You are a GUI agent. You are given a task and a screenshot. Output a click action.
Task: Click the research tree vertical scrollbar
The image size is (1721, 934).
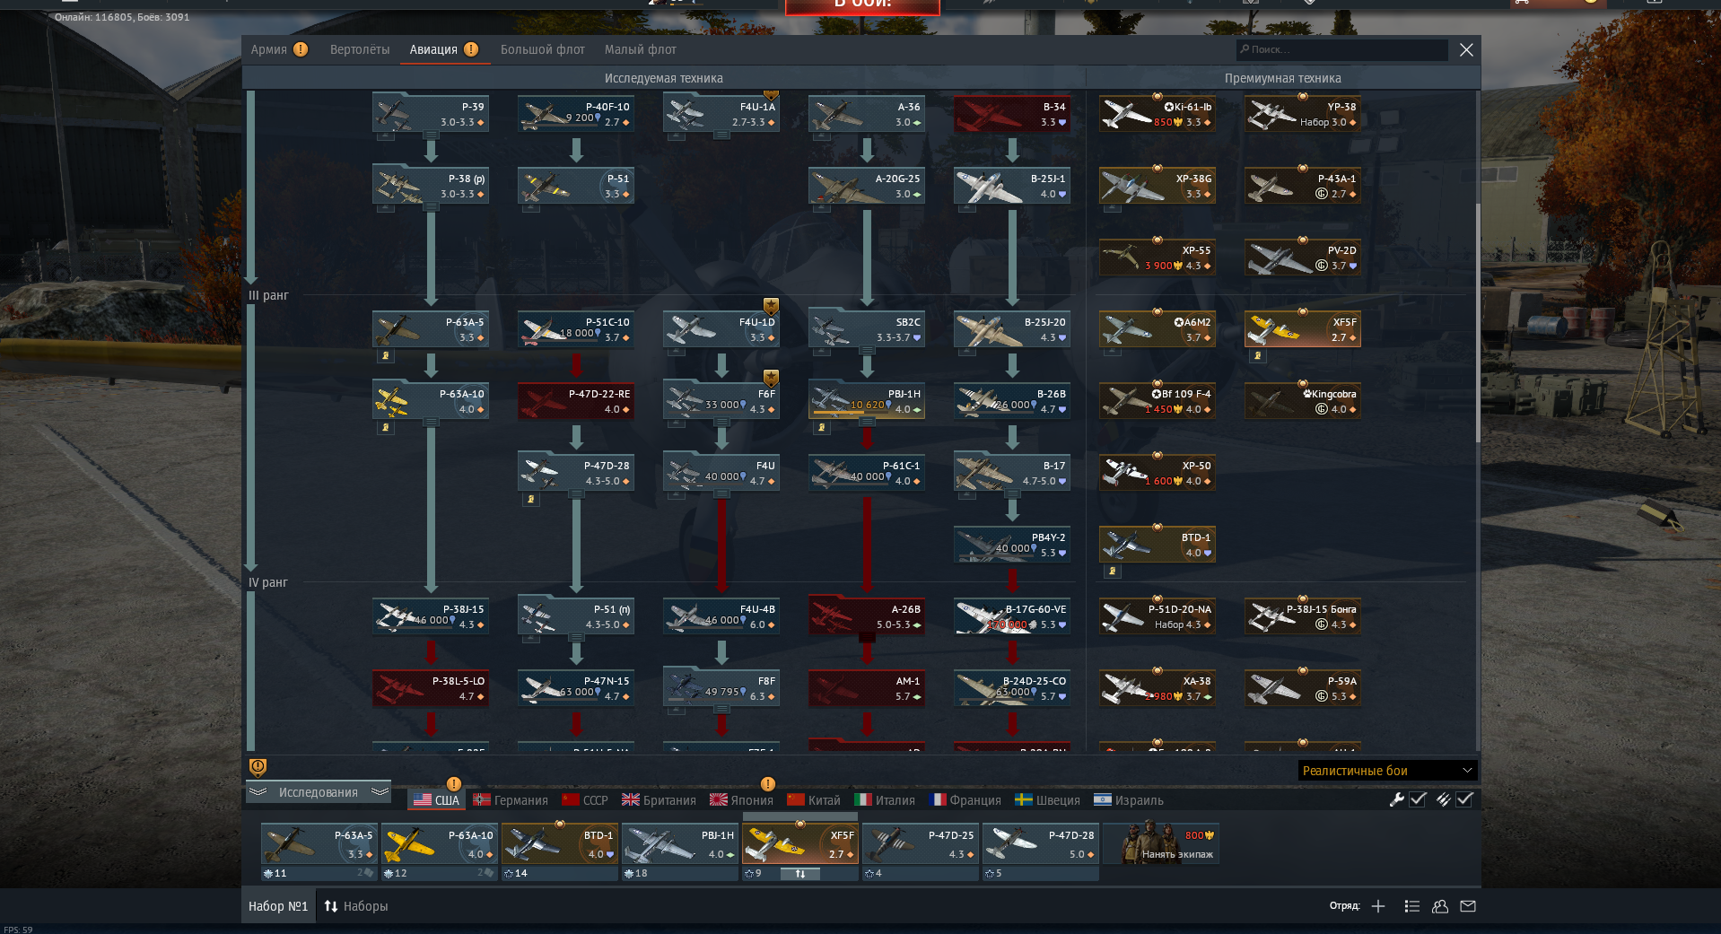(1477, 323)
